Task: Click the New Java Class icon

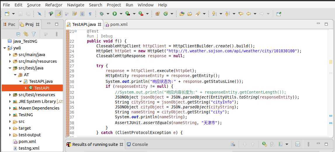Action: 165,14
